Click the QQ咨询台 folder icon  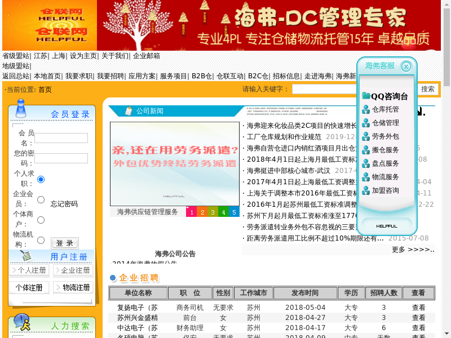(366, 95)
